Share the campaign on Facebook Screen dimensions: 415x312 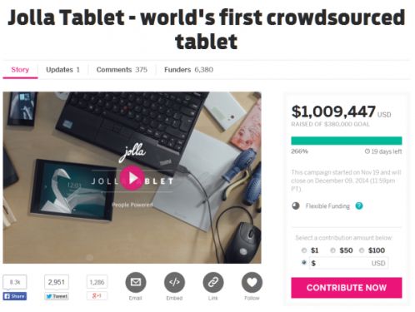point(15,296)
